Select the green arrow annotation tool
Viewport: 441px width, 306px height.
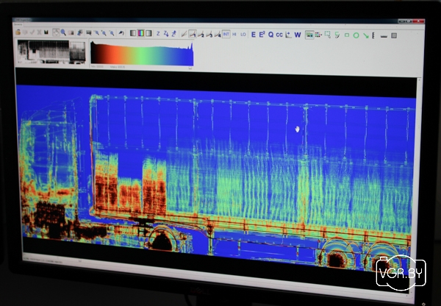click(365, 35)
